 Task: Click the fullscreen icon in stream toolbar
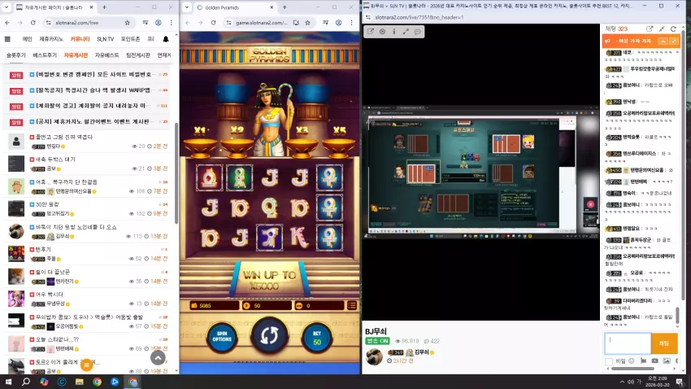coord(406,32)
